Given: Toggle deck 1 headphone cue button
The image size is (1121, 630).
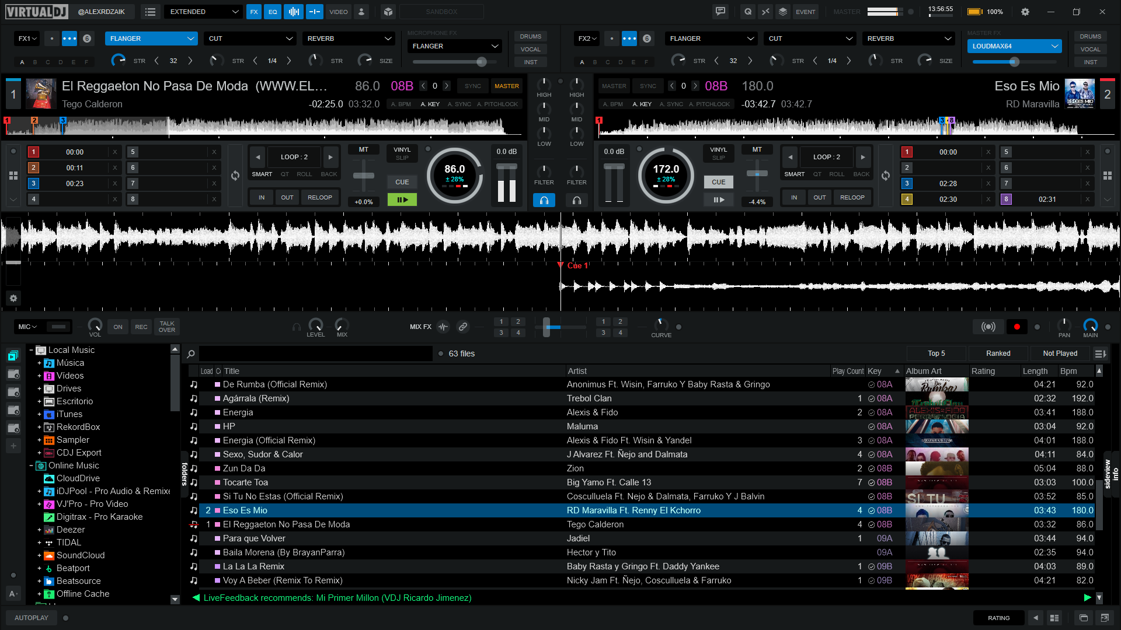Looking at the screenshot, I should click(544, 200).
